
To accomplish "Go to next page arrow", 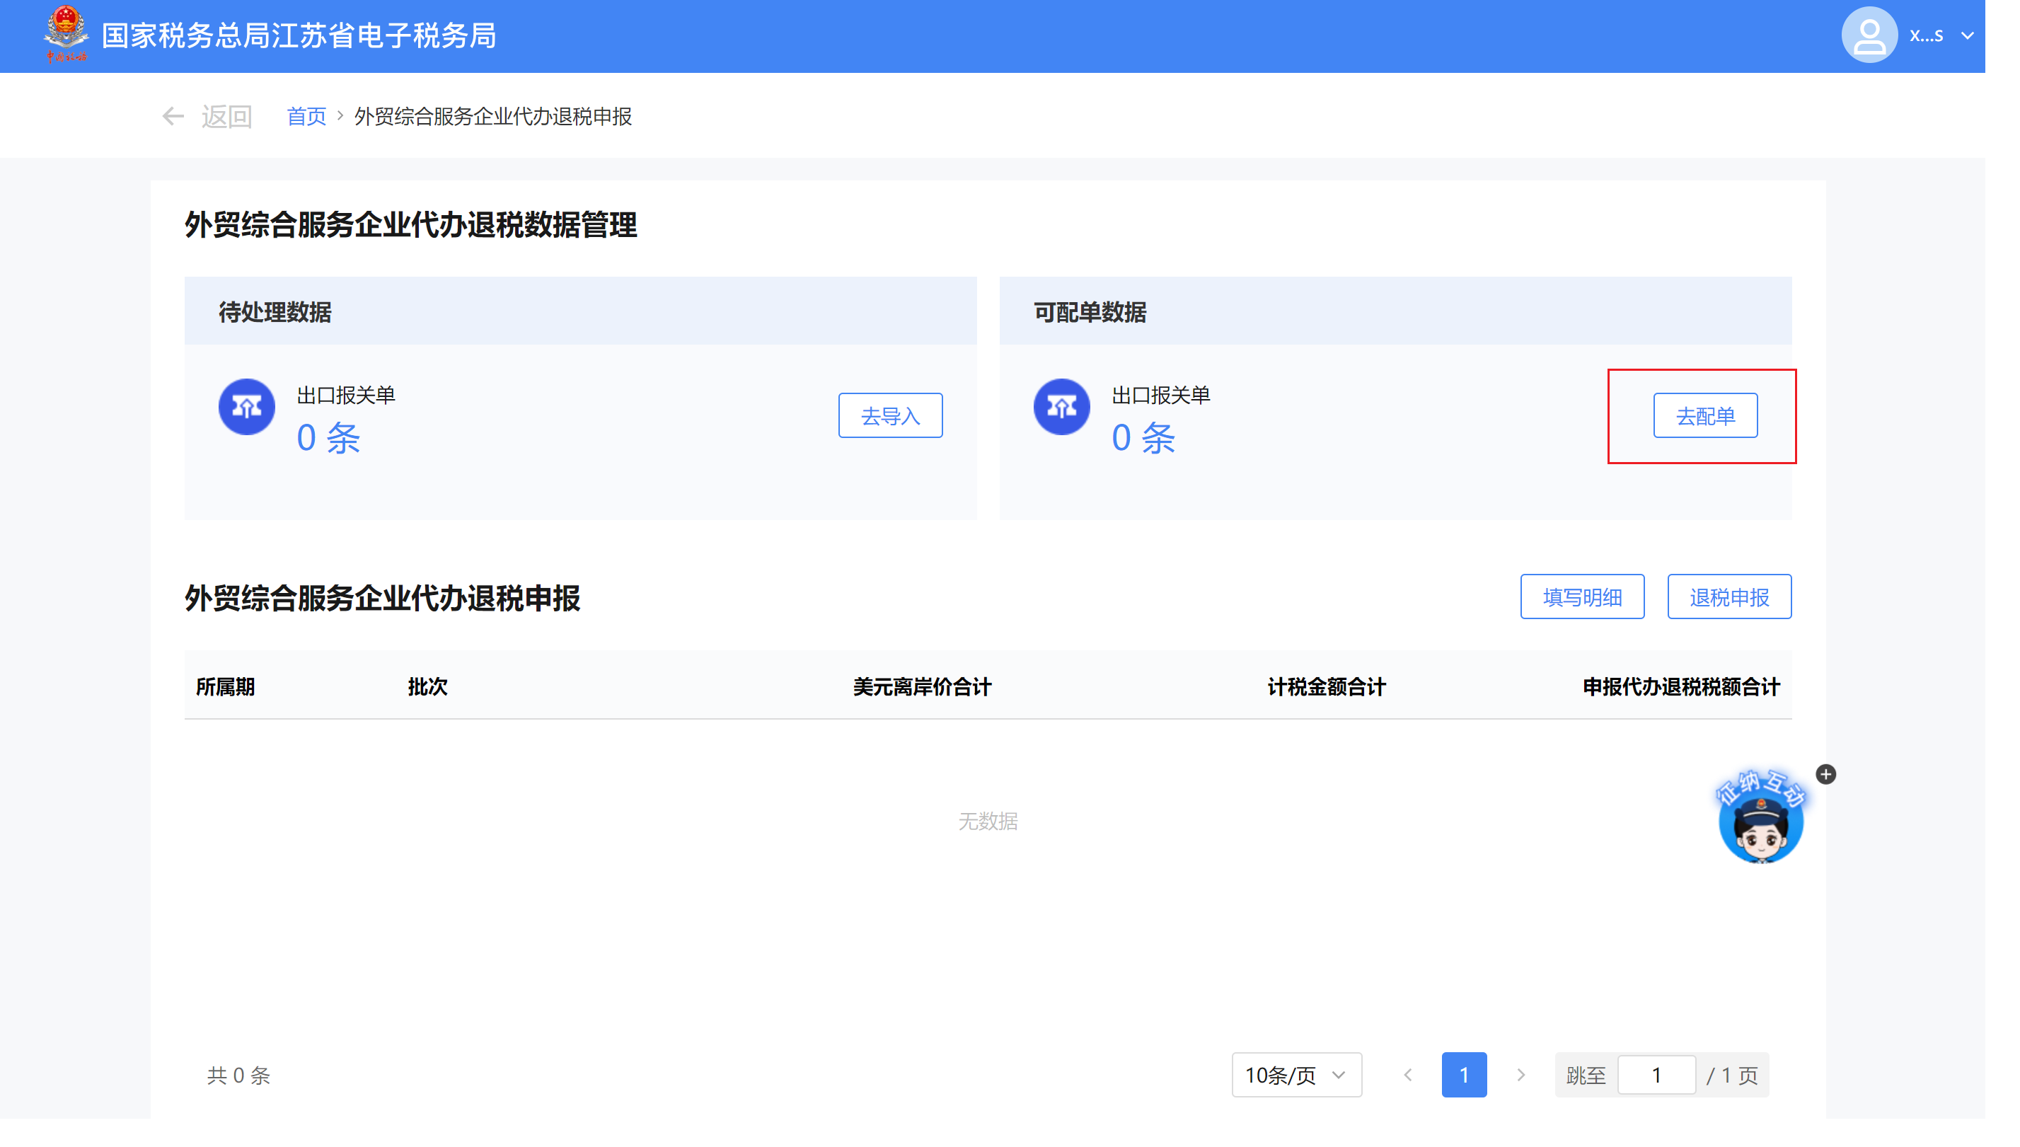I will click(1520, 1075).
